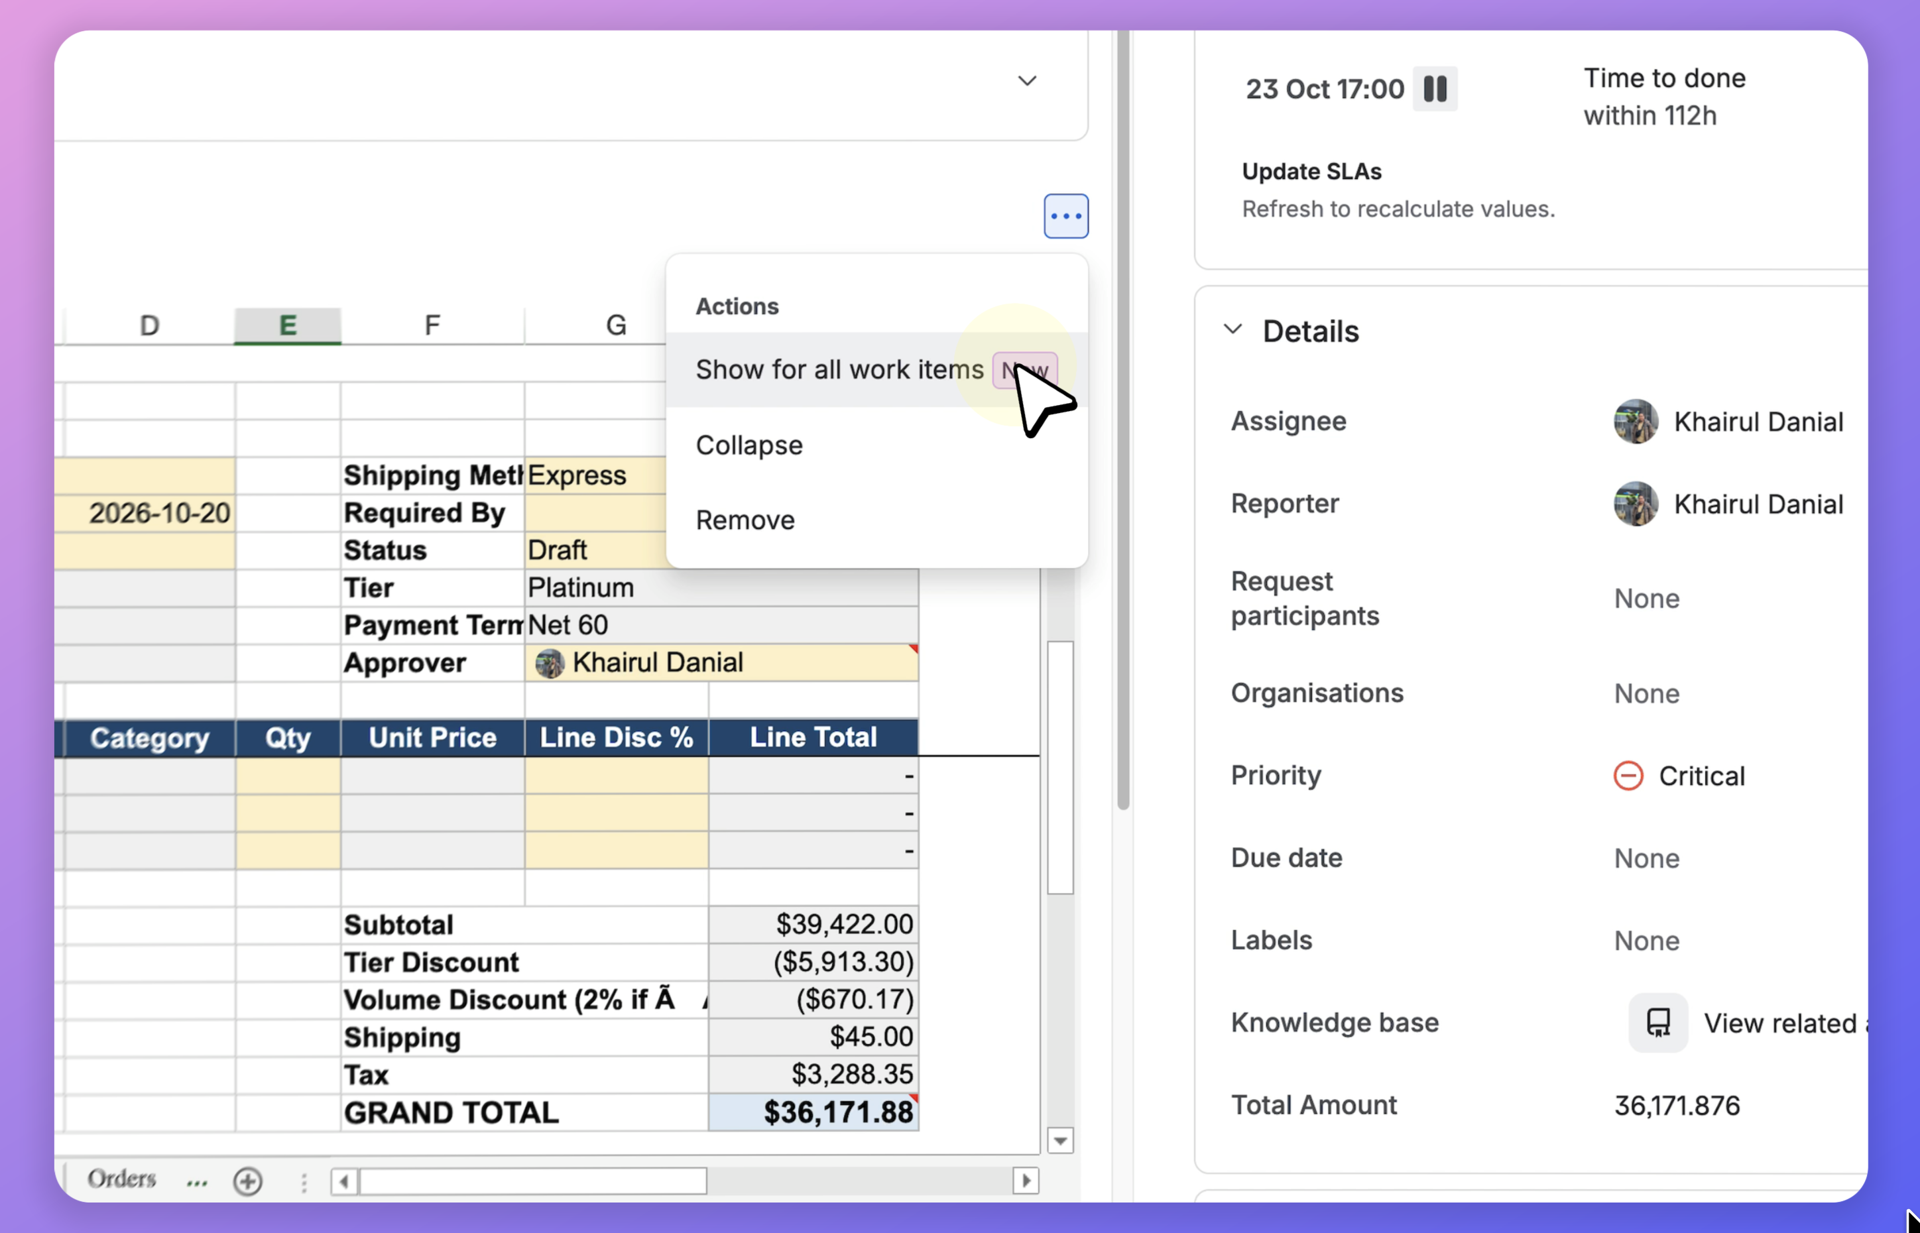The height and width of the screenshot is (1233, 1920).
Task: Collapse the Details section chevron
Action: [x=1234, y=330]
